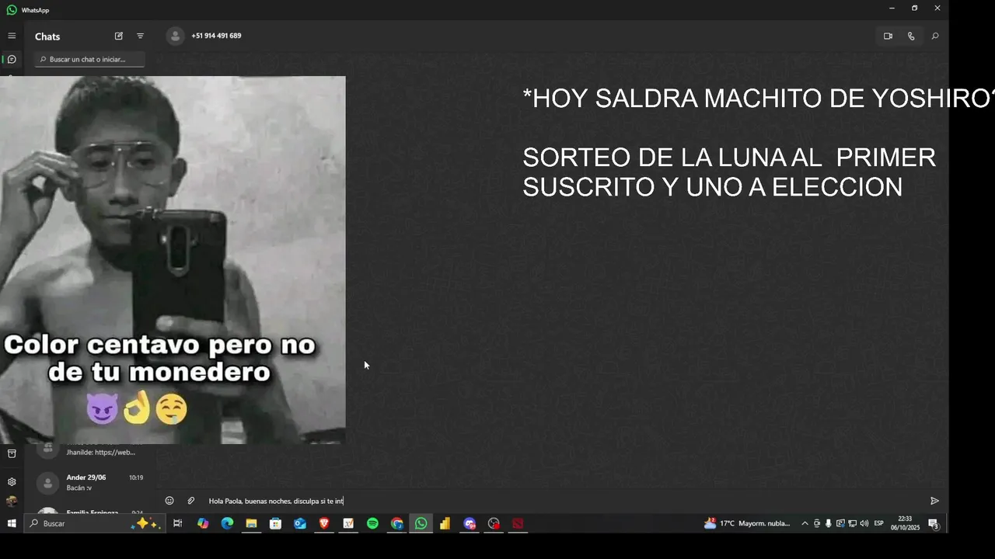Open volume control in tray
Viewport: 995px width, 559px height.
(x=864, y=523)
